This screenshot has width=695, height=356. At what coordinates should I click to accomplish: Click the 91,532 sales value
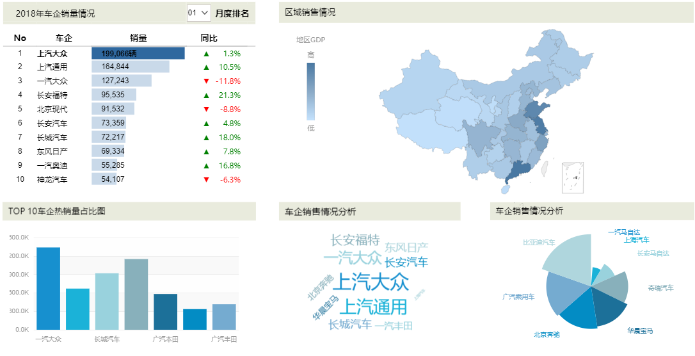[113, 109]
